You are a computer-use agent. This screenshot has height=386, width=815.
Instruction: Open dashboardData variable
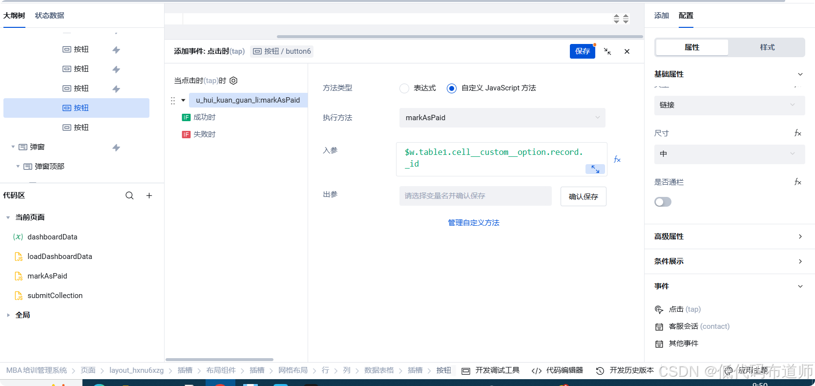tap(52, 237)
